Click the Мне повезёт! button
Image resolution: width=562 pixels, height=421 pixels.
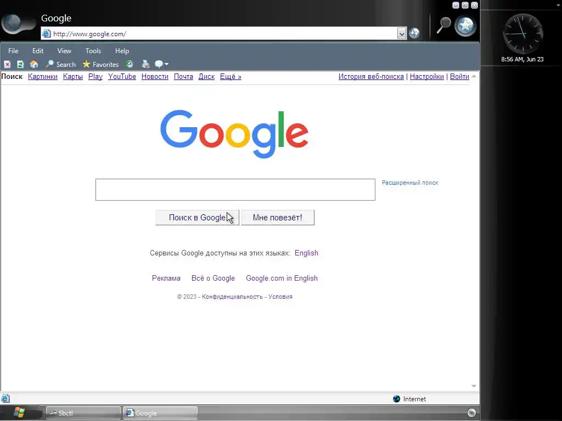(x=278, y=218)
